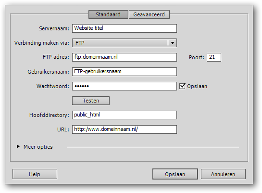
Task: Click the Annuleren button
Action: click(x=223, y=174)
